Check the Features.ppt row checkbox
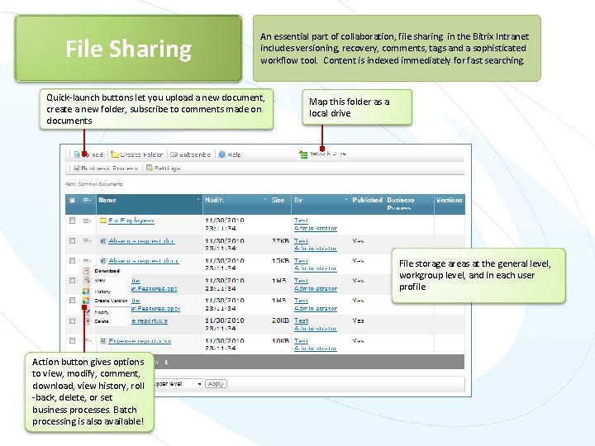The image size is (595, 446). [x=72, y=280]
